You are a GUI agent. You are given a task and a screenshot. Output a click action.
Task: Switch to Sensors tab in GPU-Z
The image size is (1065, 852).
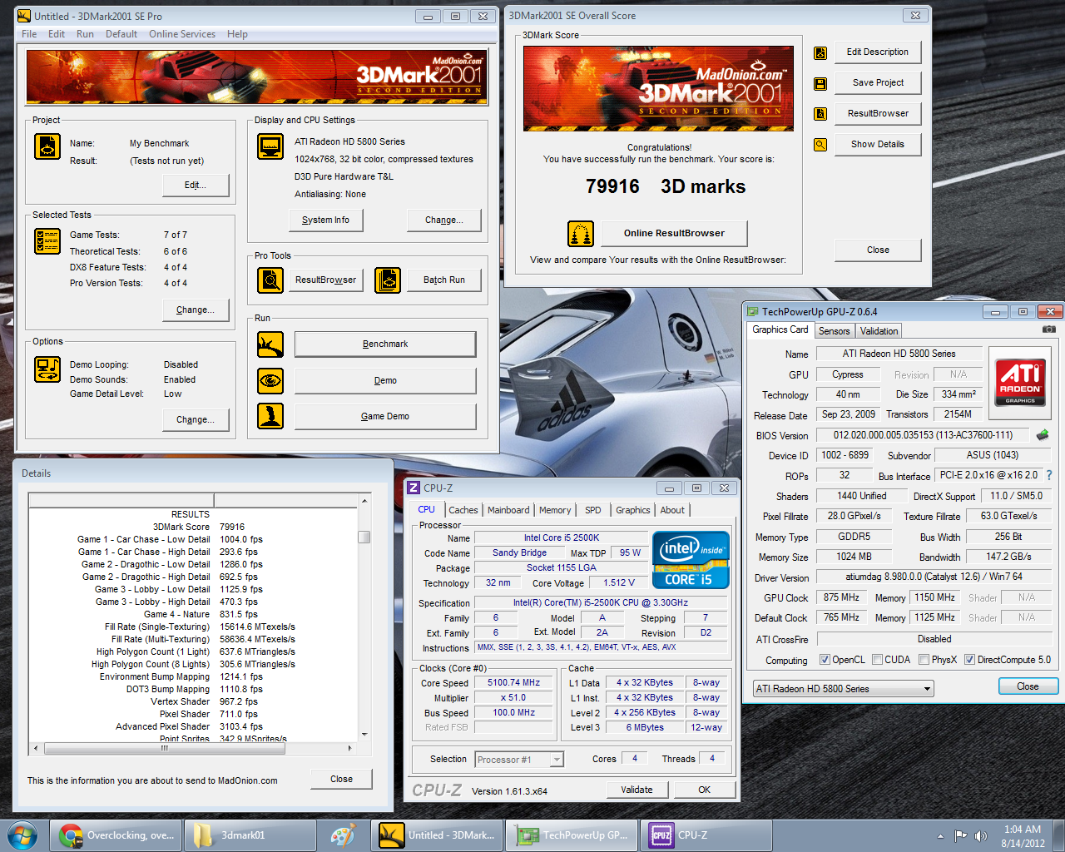pyautogui.click(x=835, y=331)
